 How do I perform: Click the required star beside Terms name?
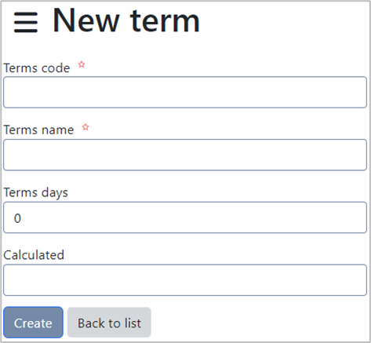pyautogui.click(x=85, y=127)
